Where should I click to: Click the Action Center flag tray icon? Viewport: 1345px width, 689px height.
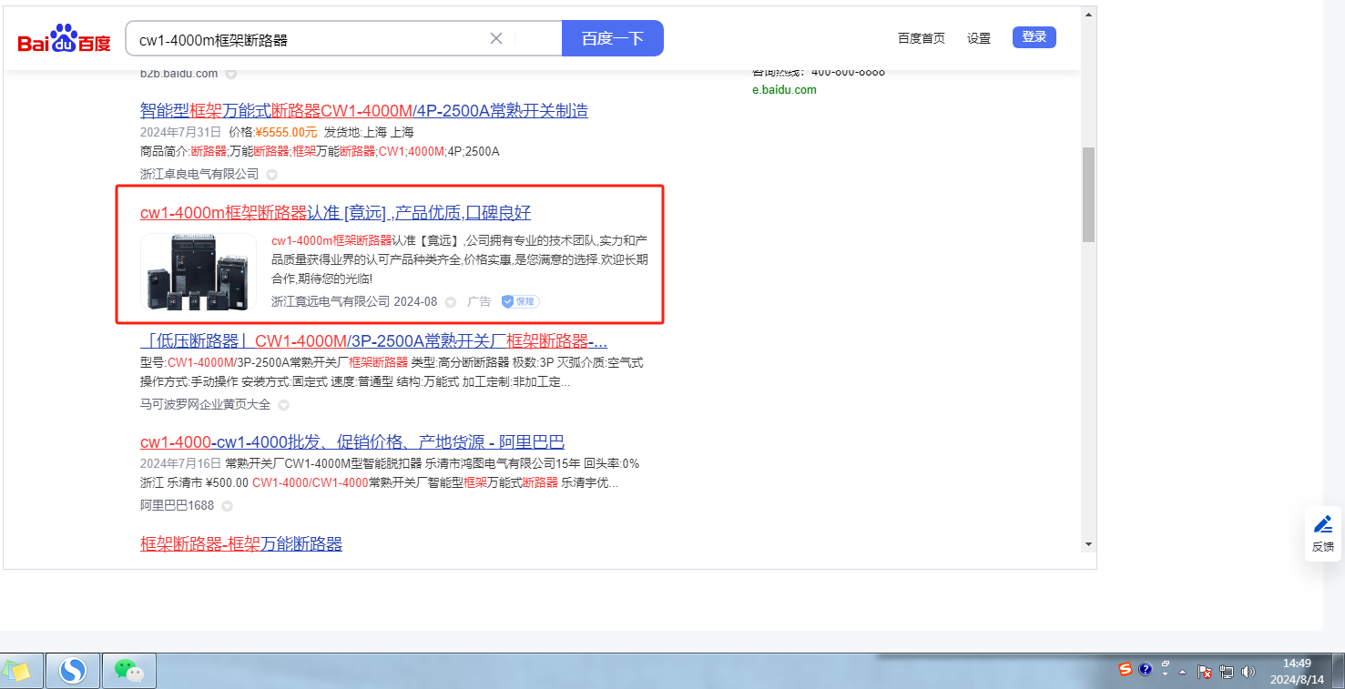click(x=1204, y=672)
